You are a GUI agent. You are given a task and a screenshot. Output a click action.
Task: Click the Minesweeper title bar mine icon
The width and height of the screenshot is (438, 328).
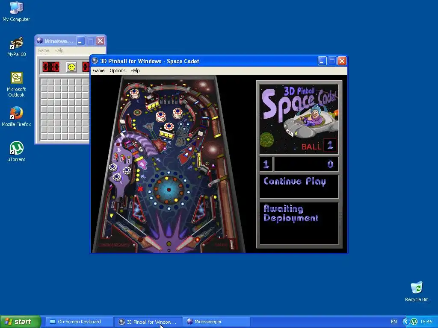coord(40,41)
